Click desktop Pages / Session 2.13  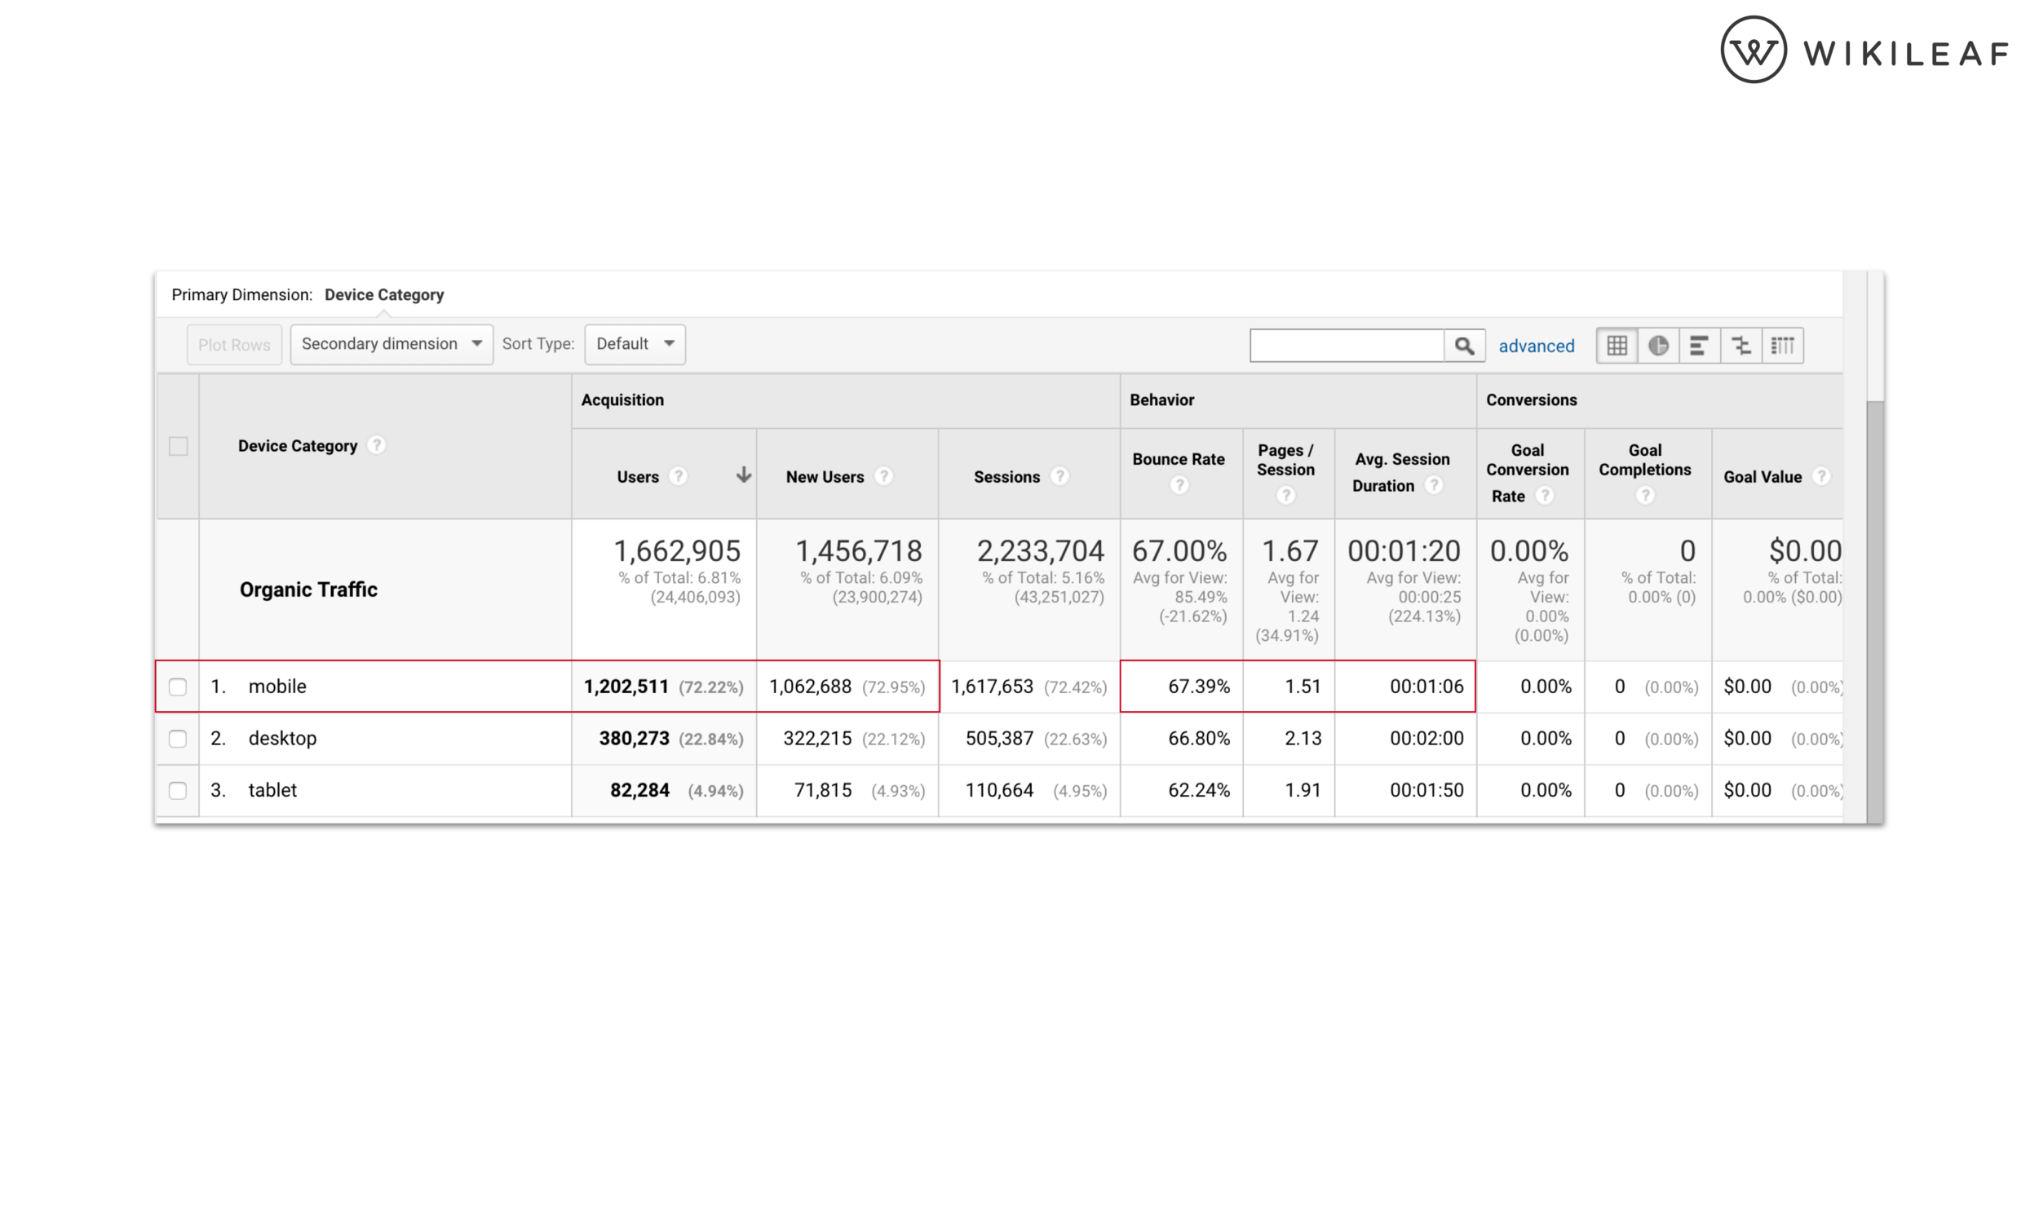pos(1303,739)
